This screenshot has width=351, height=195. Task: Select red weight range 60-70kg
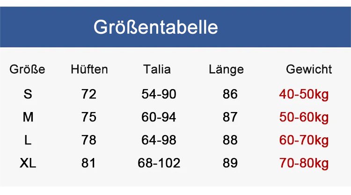(x=304, y=140)
